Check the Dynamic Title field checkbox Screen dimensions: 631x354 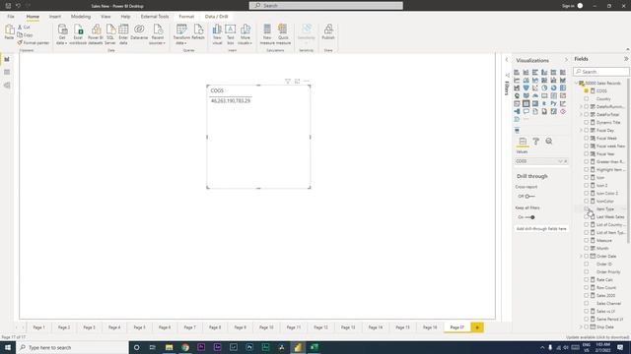coord(587,122)
